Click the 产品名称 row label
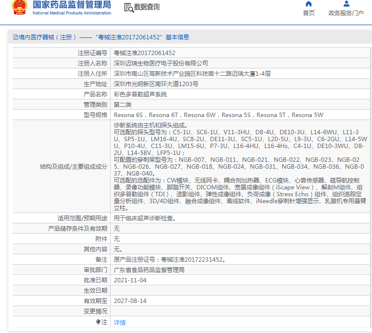Viewport: 372px width, 333px height. tap(95, 94)
